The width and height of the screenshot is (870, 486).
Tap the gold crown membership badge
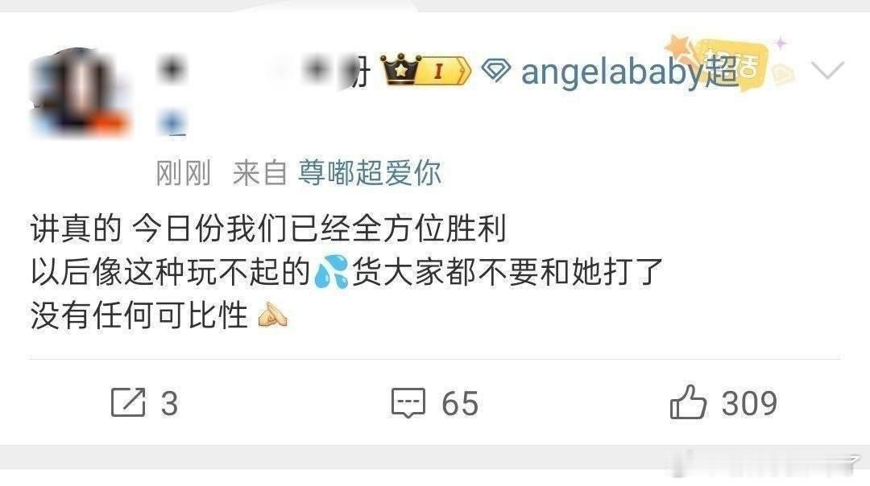coord(400,69)
